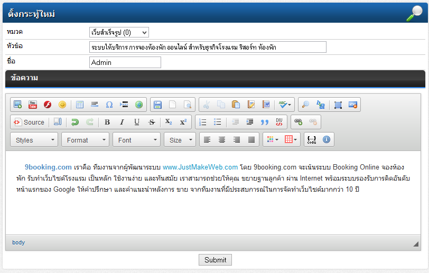Center align text
The width and height of the screenshot is (429, 273).
(222, 140)
